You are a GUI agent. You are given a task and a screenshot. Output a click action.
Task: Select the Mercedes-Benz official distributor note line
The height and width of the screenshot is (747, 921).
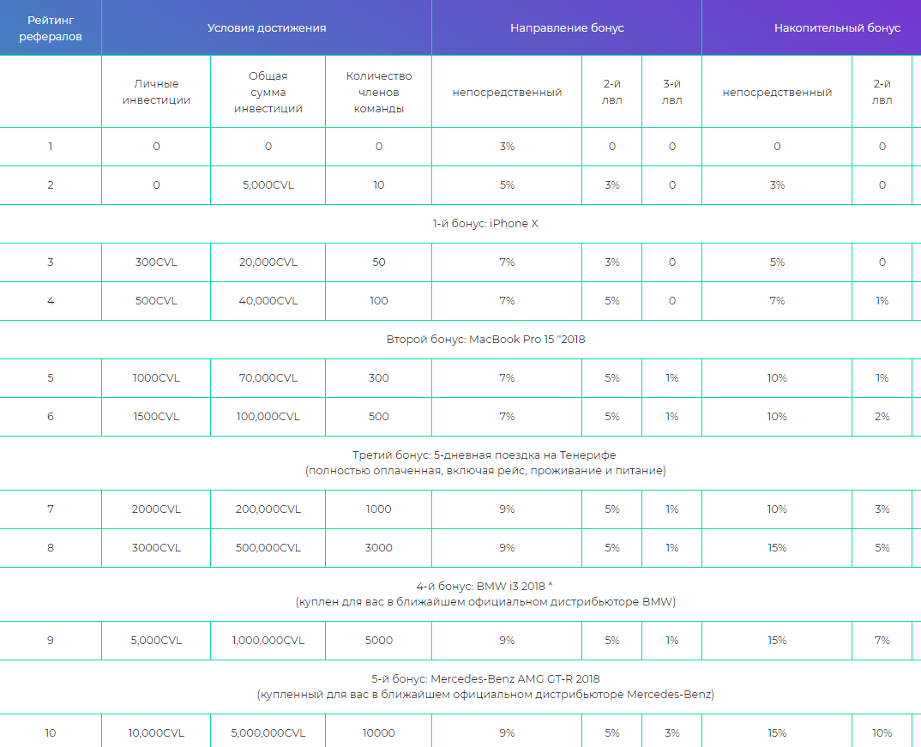point(485,695)
